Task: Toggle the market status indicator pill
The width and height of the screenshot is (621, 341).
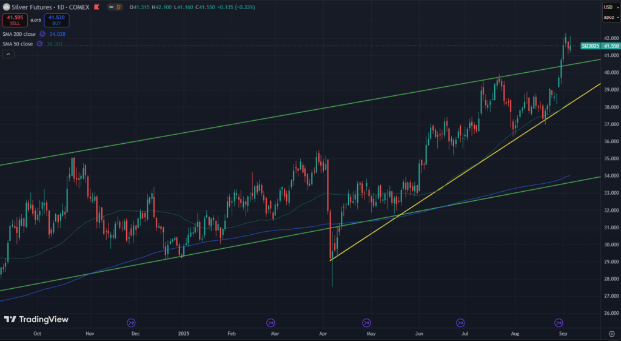Action: (x=113, y=7)
